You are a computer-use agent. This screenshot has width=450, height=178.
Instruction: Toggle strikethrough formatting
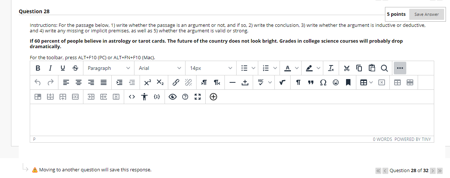pos(75,68)
